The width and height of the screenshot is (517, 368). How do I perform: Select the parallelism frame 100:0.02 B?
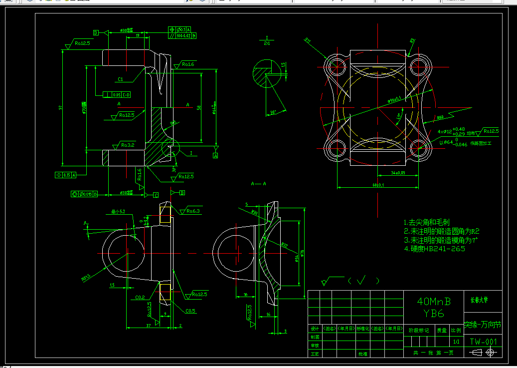point(182,35)
